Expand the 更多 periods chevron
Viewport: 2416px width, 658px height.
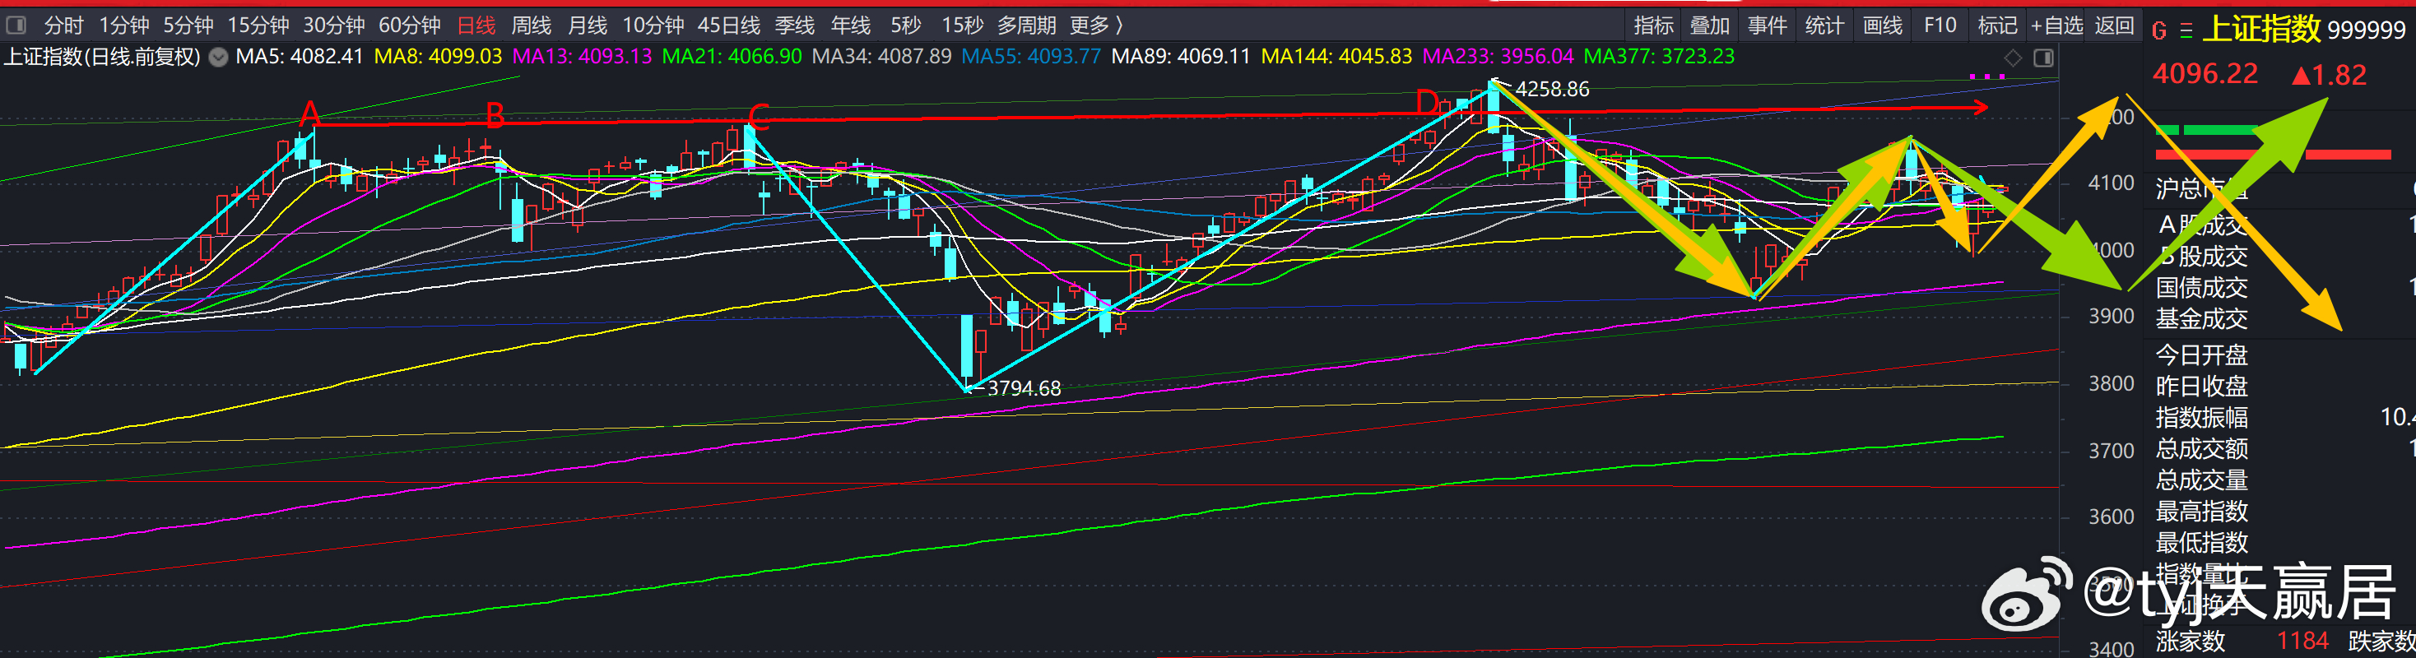(x=1119, y=25)
